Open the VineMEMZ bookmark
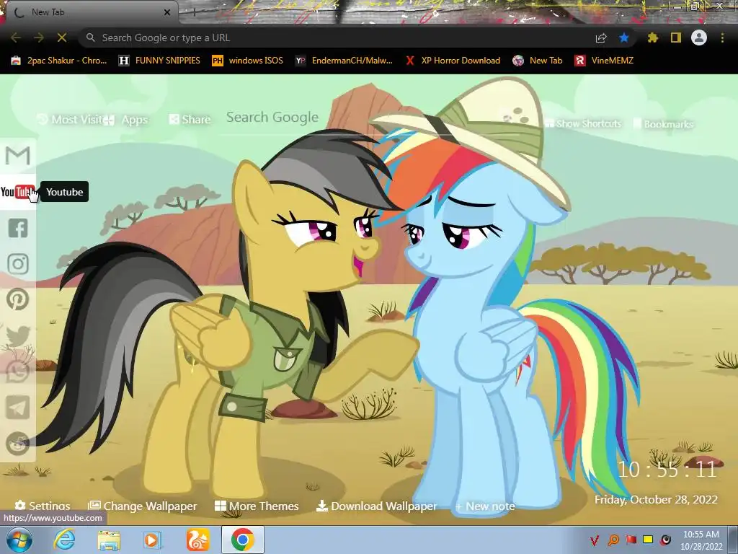This screenshot has width=738, height=554. point(604,61)
